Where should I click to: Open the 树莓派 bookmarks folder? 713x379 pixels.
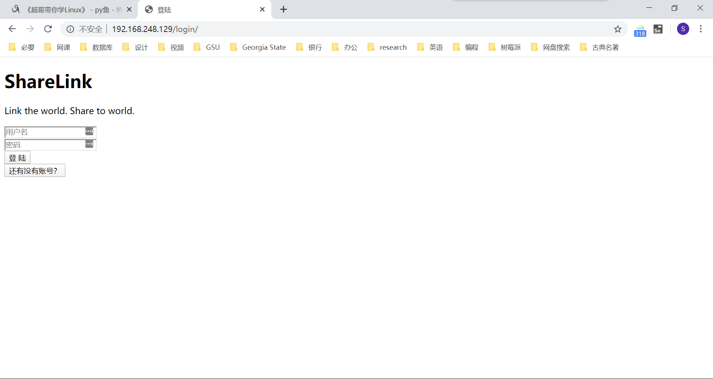click(505, 47)
